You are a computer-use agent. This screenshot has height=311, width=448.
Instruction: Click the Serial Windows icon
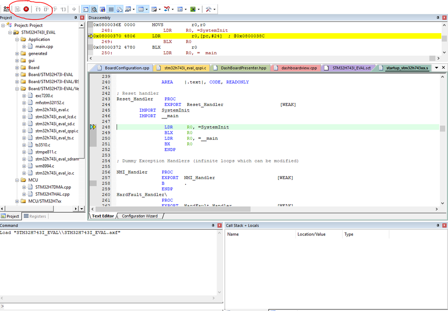point(154,9)
